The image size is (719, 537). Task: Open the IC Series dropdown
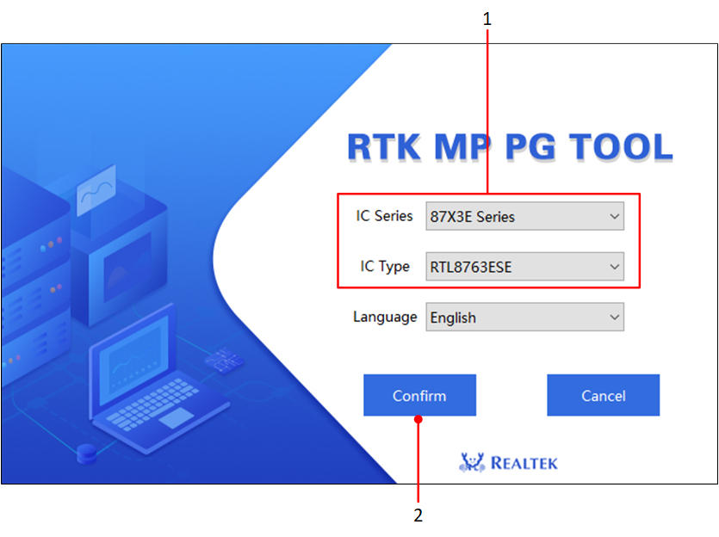pyautogui.click(x=524, y=216)
